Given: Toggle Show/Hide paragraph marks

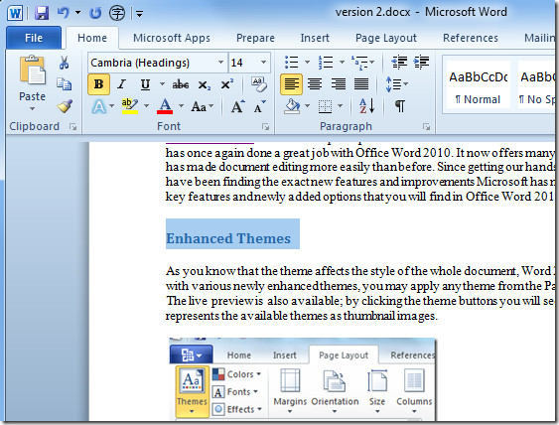Looking at the screenshot, I should click(400, 106).
